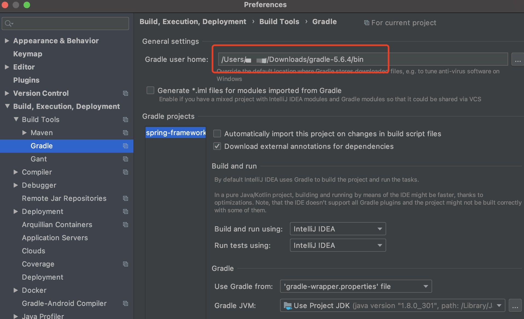Image resolution: width=524 pixels, height=319 pixels.
Task: Collapse Build, Execution, Deployment section
Action: coord(7,106)
